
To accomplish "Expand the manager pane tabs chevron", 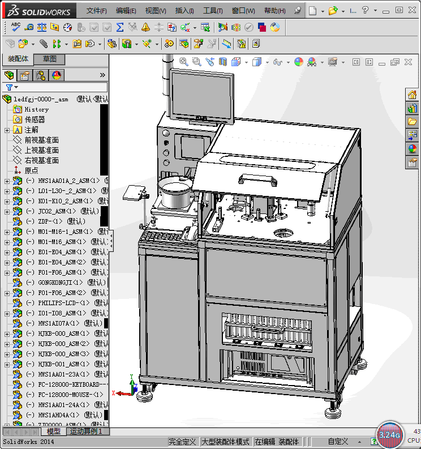I will pos(102,75).
